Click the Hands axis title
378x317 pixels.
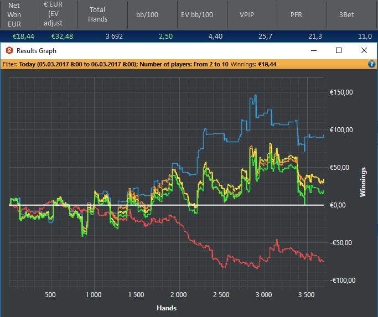coord(167,308)
